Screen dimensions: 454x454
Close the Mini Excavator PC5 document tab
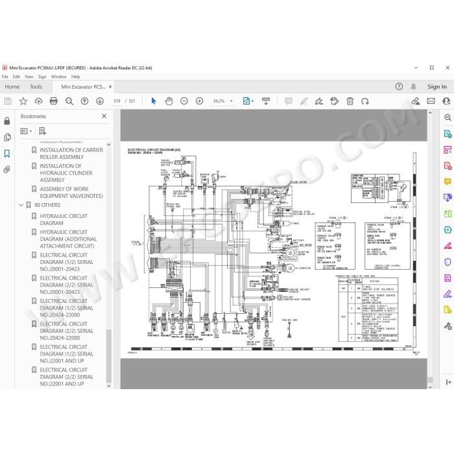pyautogui.click(x=110, y=86)
